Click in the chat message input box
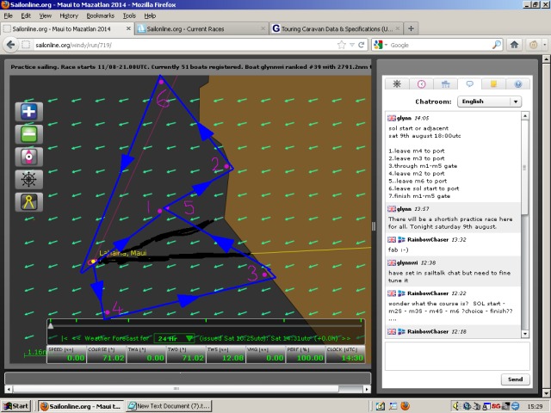This screenshot has width=551, height=413. 457,356
